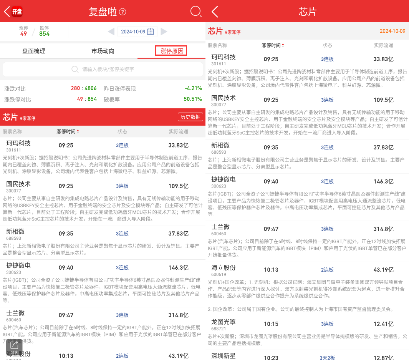The width and height of the screenshot is (409, 360).
Task: Select the 涨停原因 tab
Action: pos(172,51)
